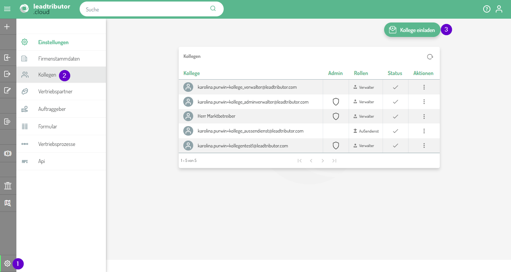Viewport: 511px width, 272px height.
Task: Go to next page in pagination
Action: coord(323,161)
